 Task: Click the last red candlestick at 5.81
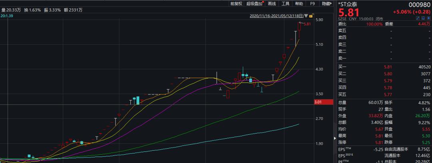tap(299, 30)
